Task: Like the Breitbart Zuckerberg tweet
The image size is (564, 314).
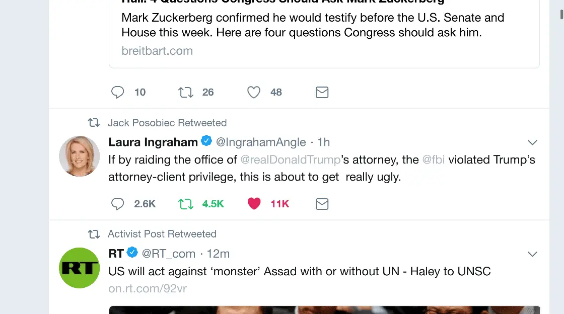Action: point(254,92)
